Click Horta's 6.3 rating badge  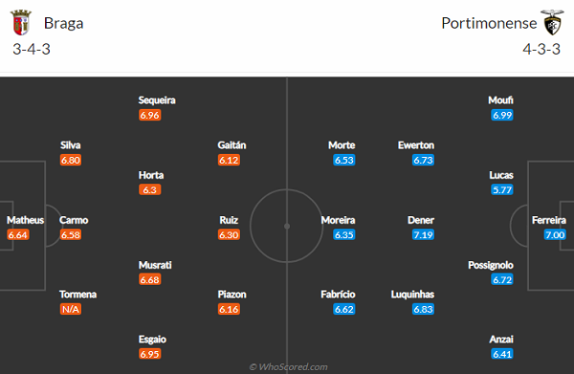[x=150, y=189]
